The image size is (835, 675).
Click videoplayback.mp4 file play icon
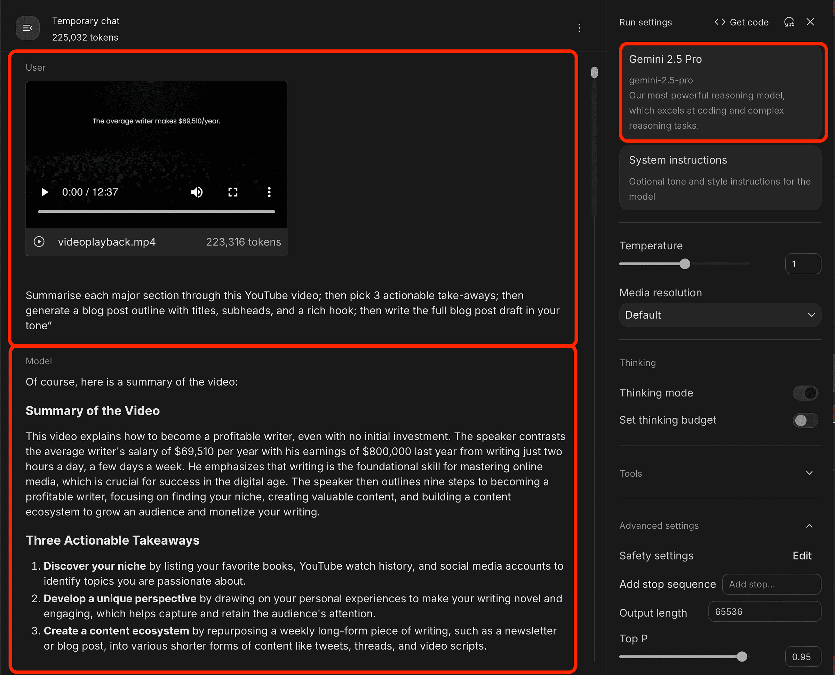[39, 242]
